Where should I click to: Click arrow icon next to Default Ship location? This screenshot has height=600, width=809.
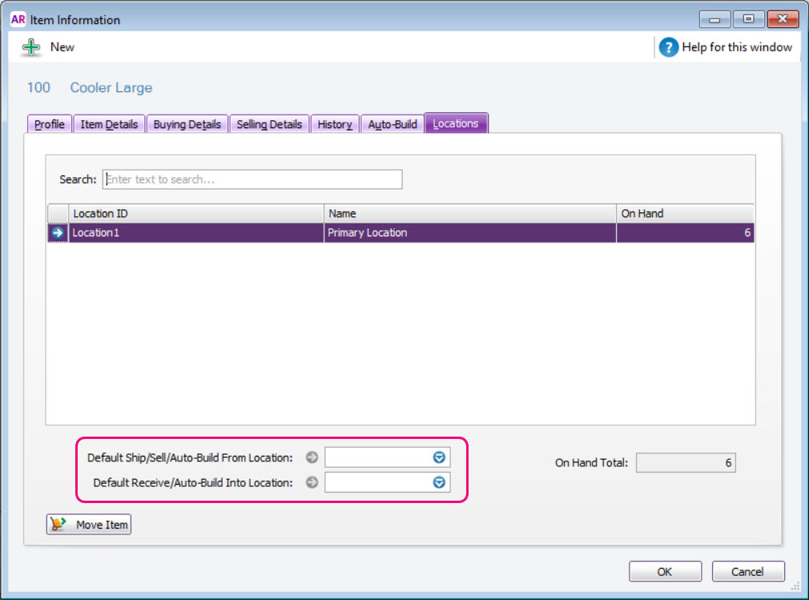tap(312, 457)
